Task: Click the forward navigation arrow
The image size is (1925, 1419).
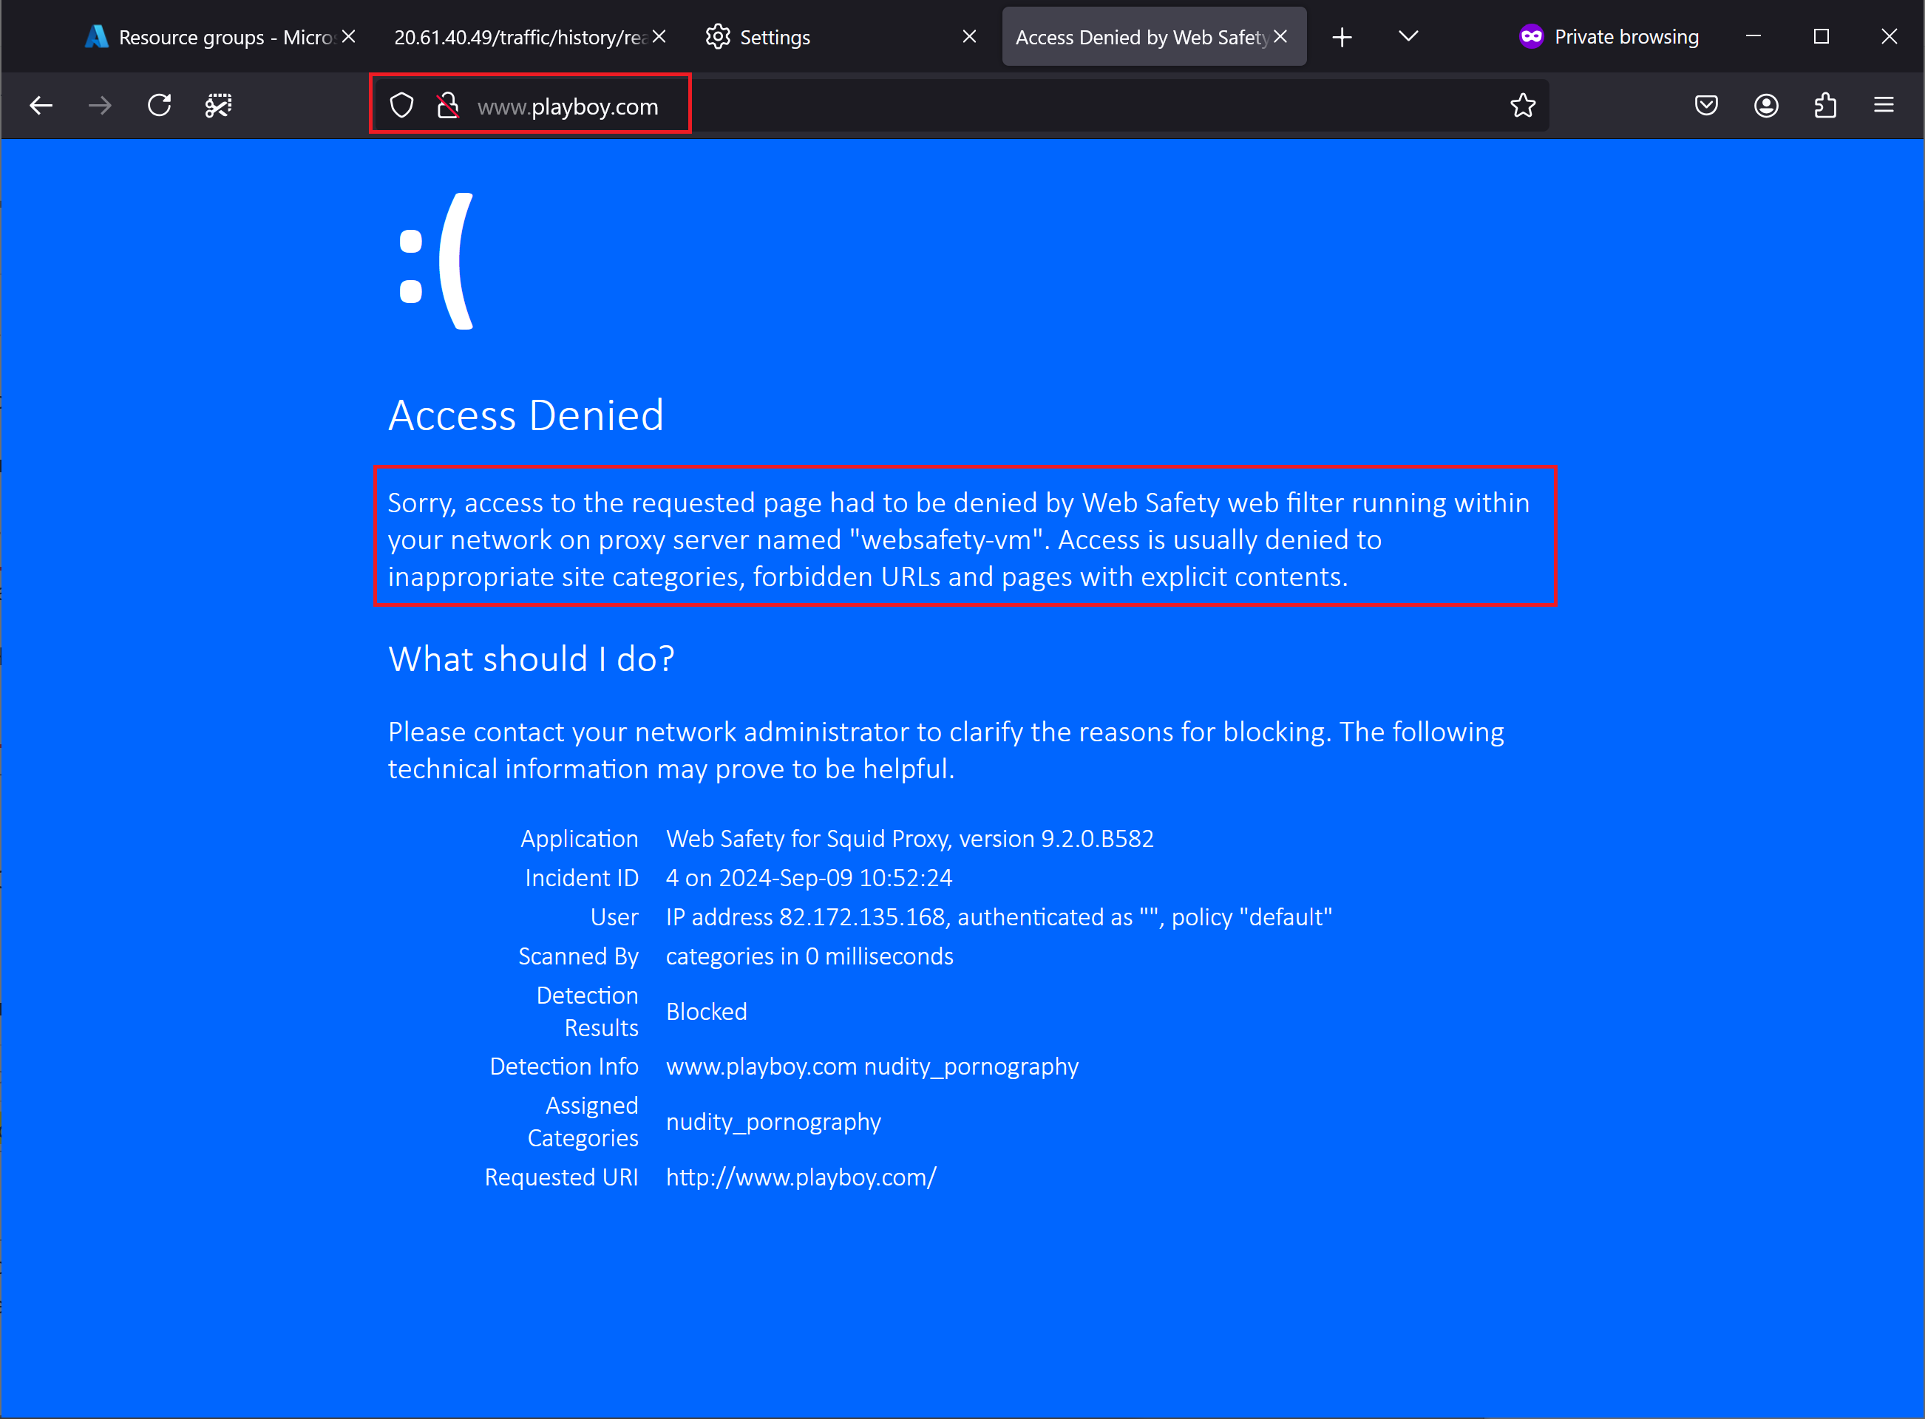Action: tap(100, 106)
